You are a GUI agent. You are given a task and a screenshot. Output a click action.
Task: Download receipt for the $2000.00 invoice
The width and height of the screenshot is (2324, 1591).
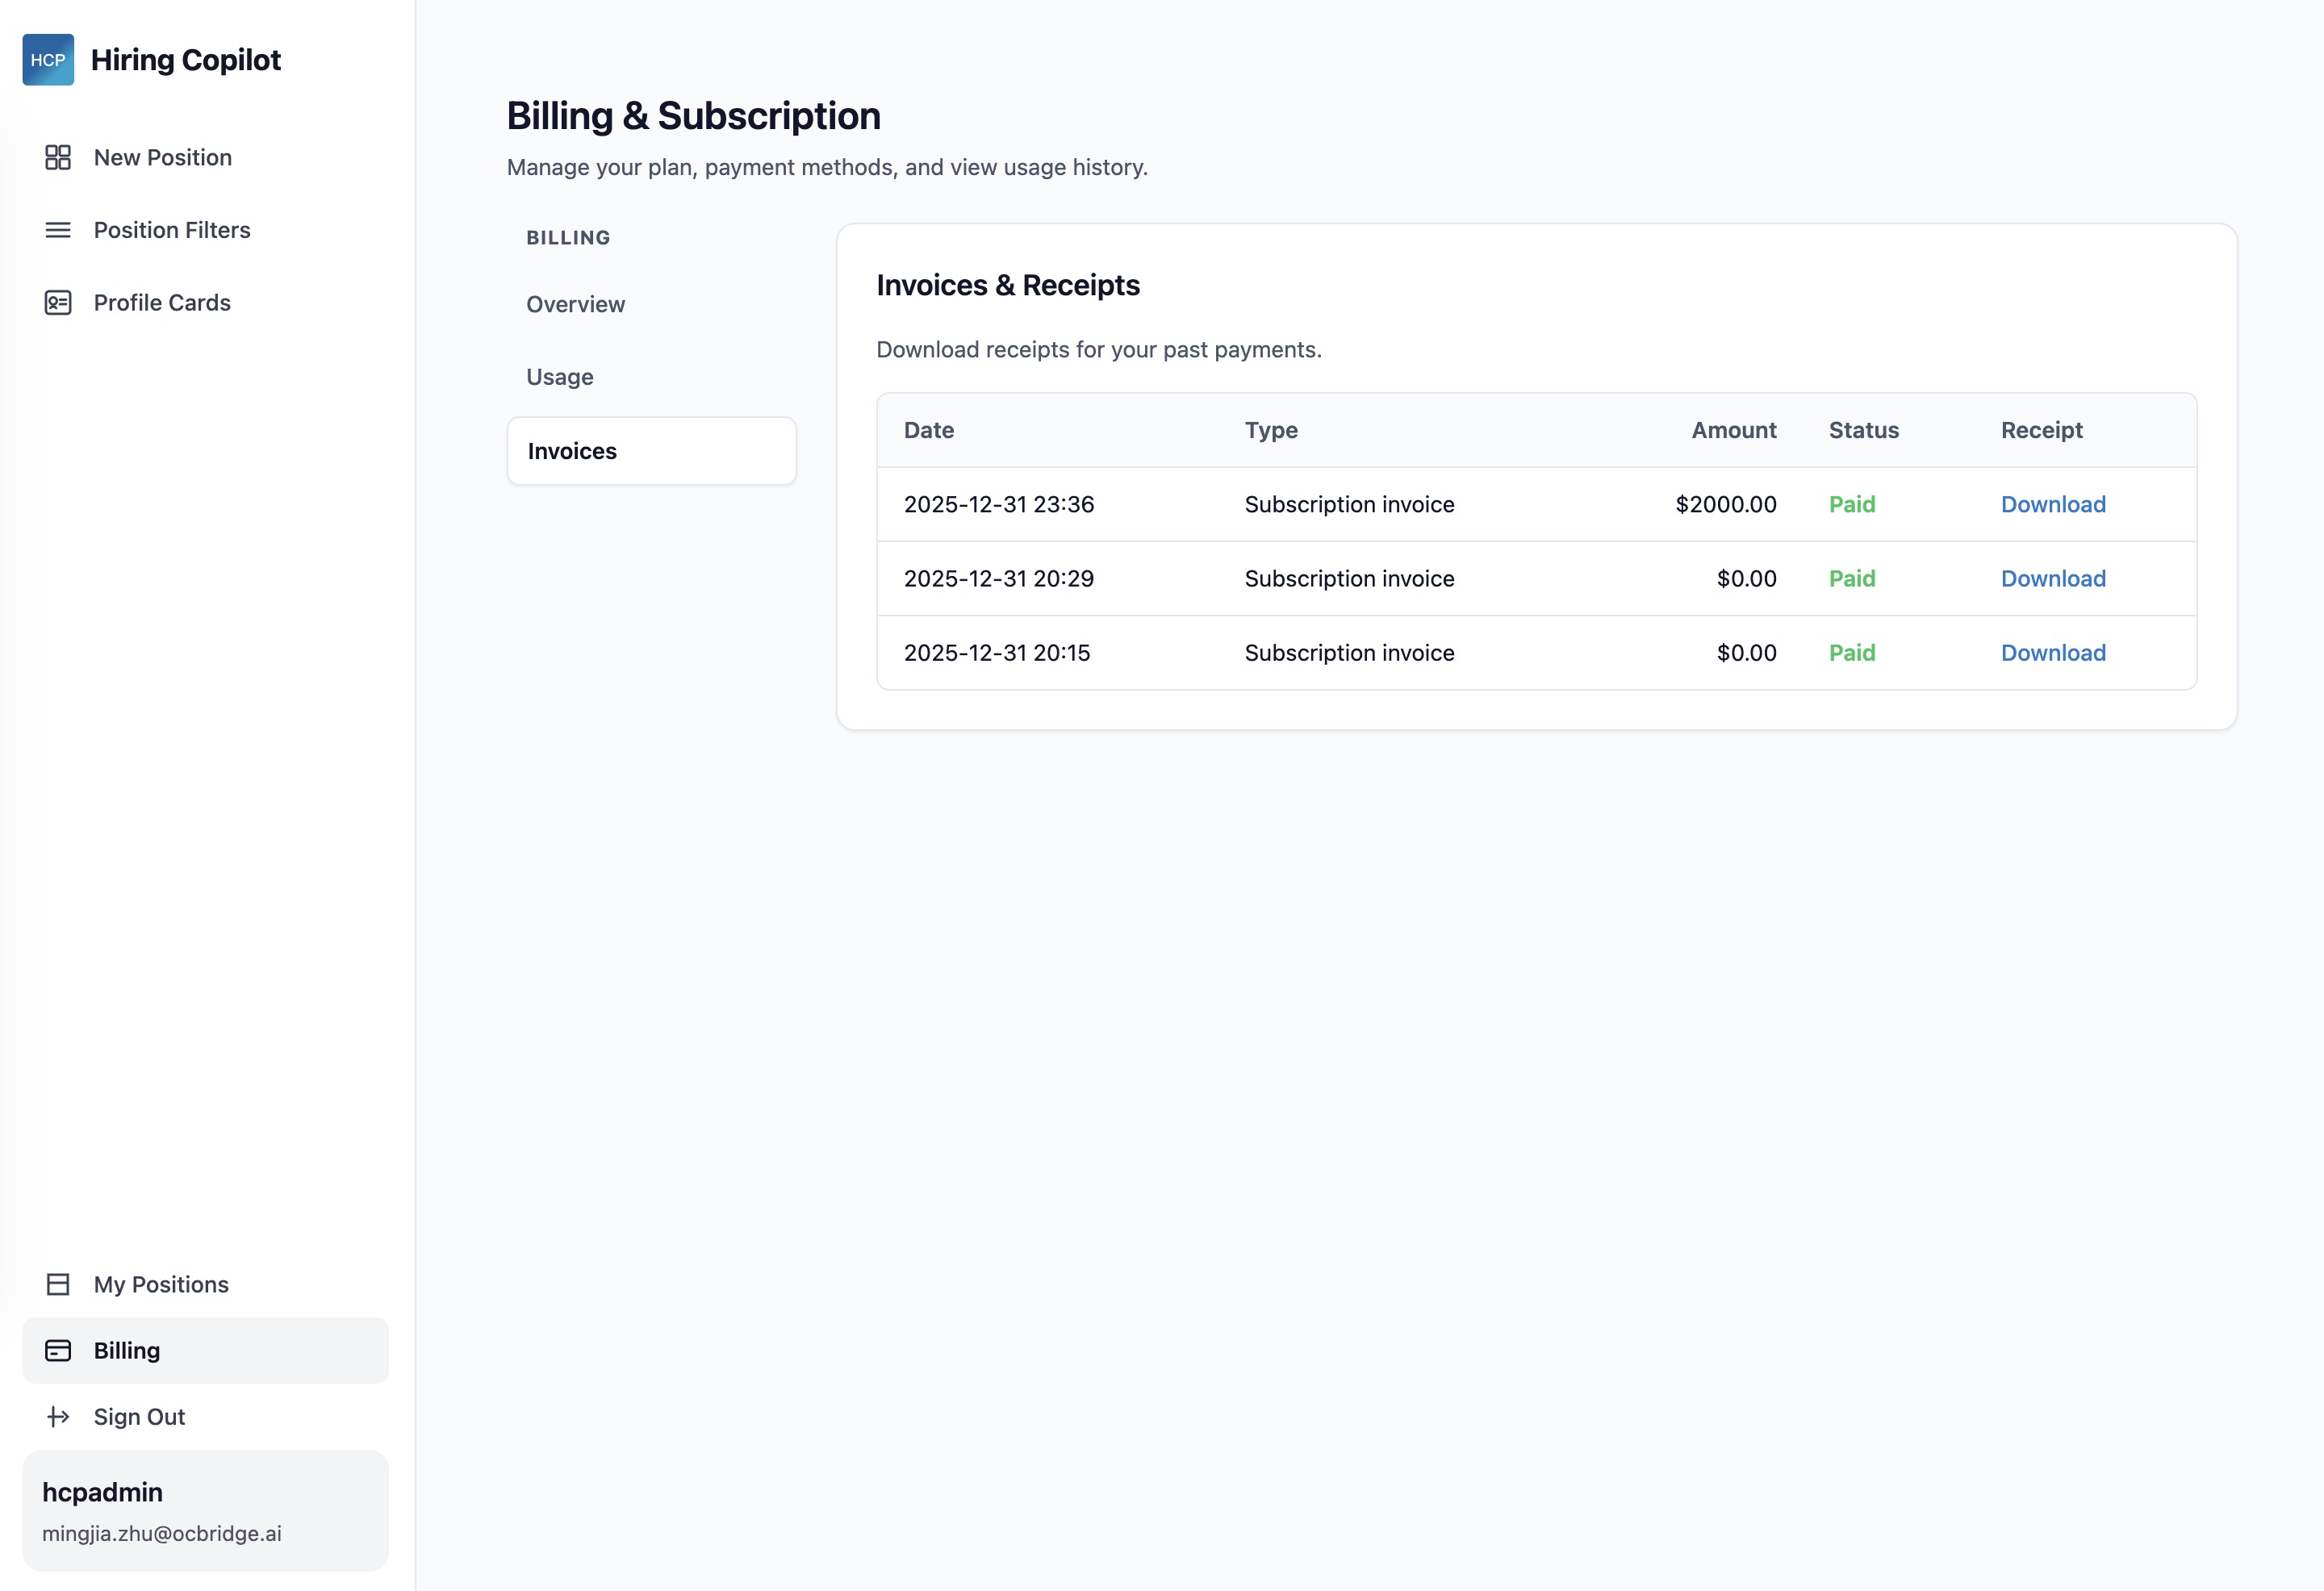[x=2054, y=504]
